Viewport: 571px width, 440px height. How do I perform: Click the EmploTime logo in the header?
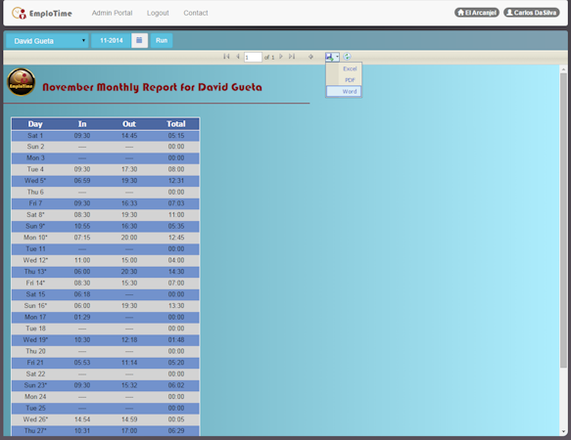42,14
